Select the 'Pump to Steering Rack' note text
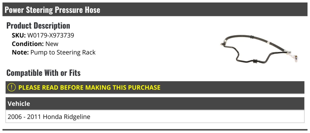The height and width of the screenshot is (133, 310). point(63,53)
